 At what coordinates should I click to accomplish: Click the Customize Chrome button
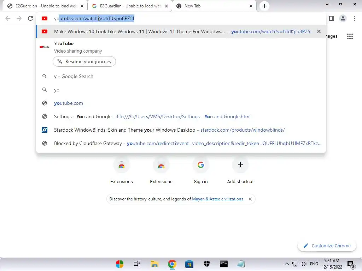pyautogui.click(x=327, y=246)
